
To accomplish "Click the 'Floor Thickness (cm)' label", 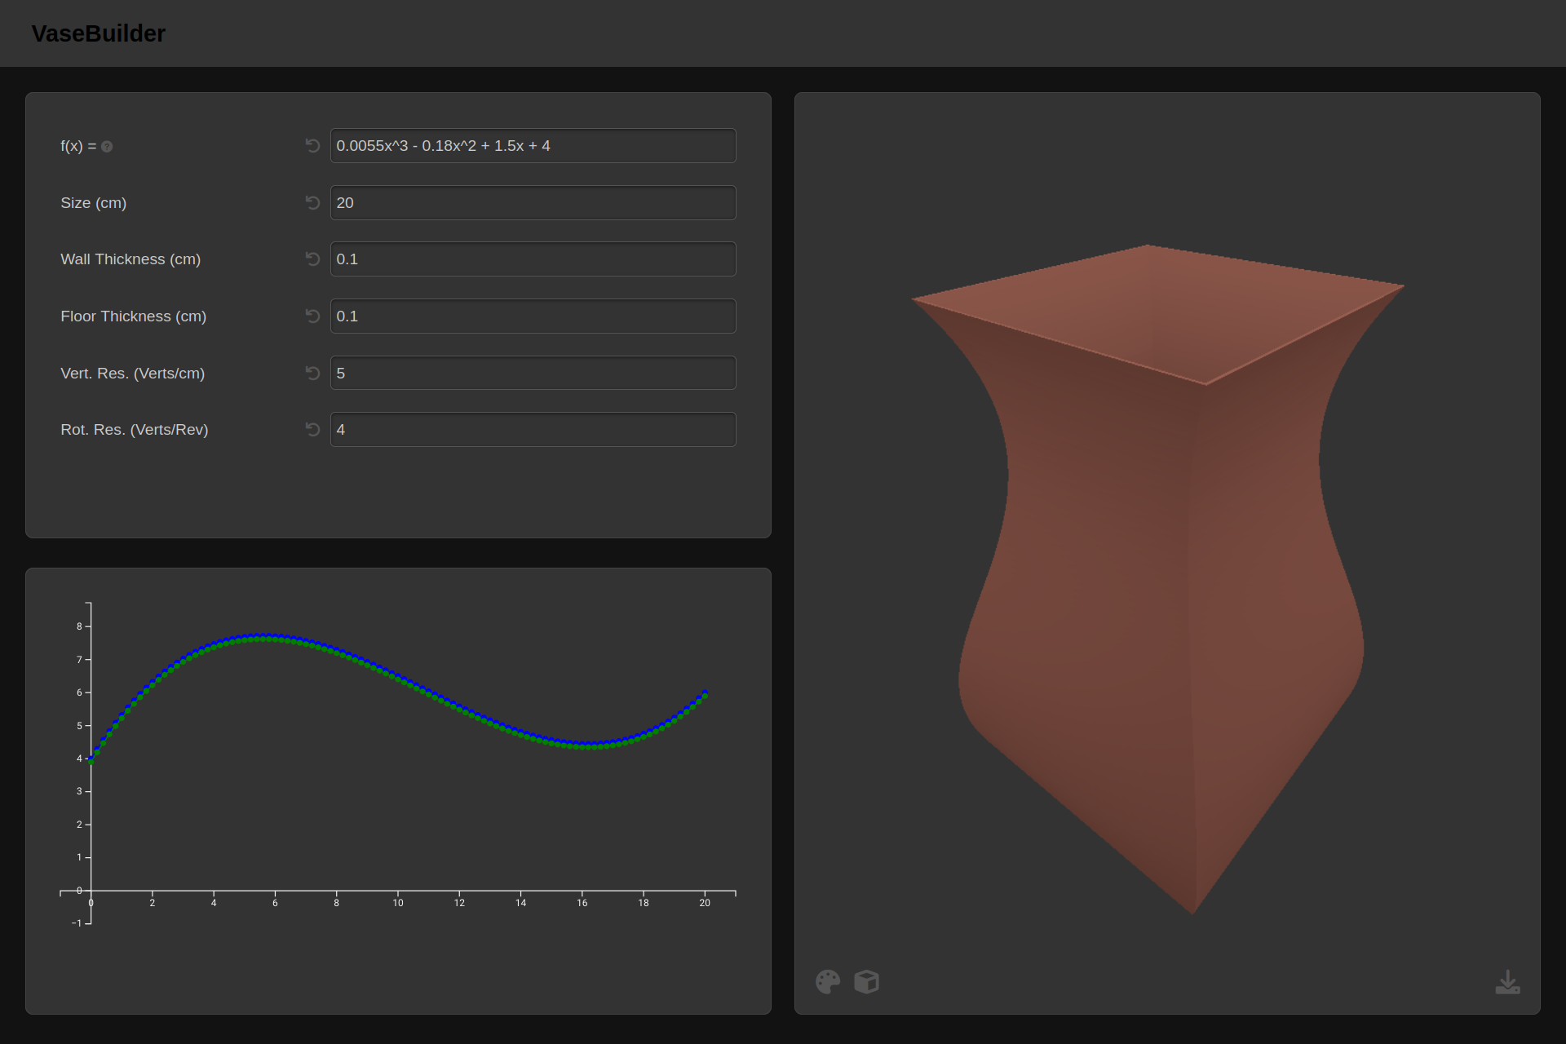I will click(x=133, y=316).
